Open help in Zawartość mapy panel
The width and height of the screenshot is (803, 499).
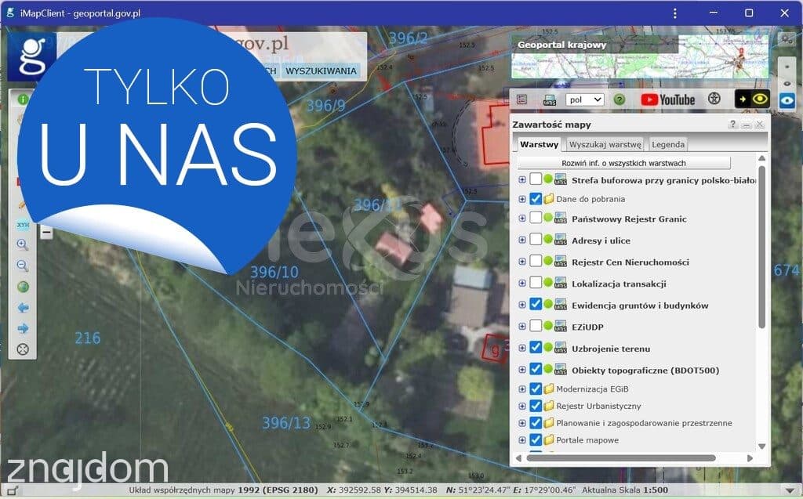pyautogui.click(x=732, y=124)
